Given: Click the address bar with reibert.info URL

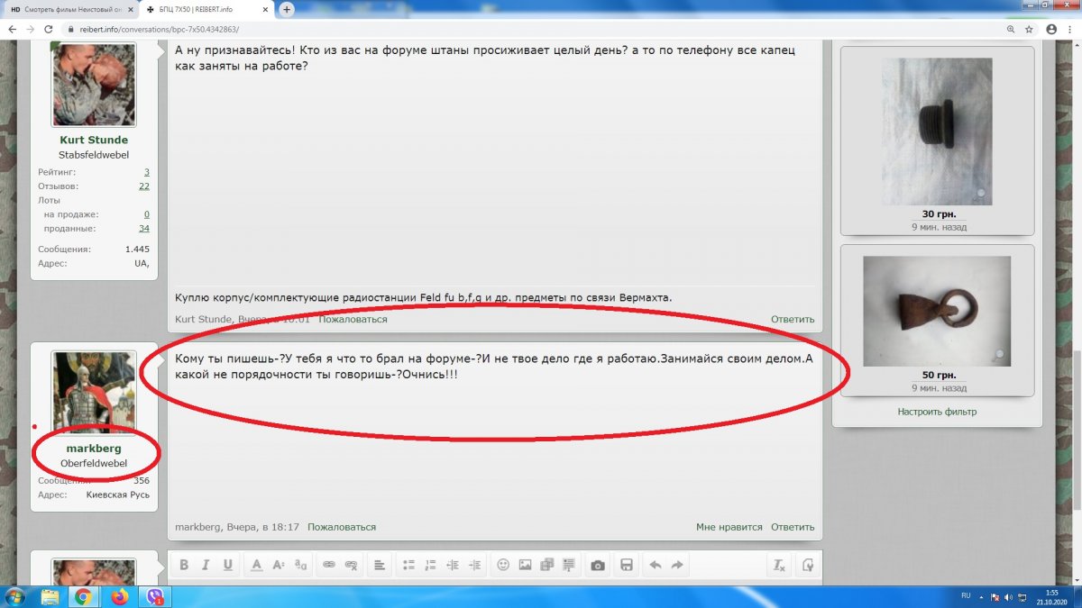Looking at the screenshot, I should pyautogui.click(x=532, y=29).
